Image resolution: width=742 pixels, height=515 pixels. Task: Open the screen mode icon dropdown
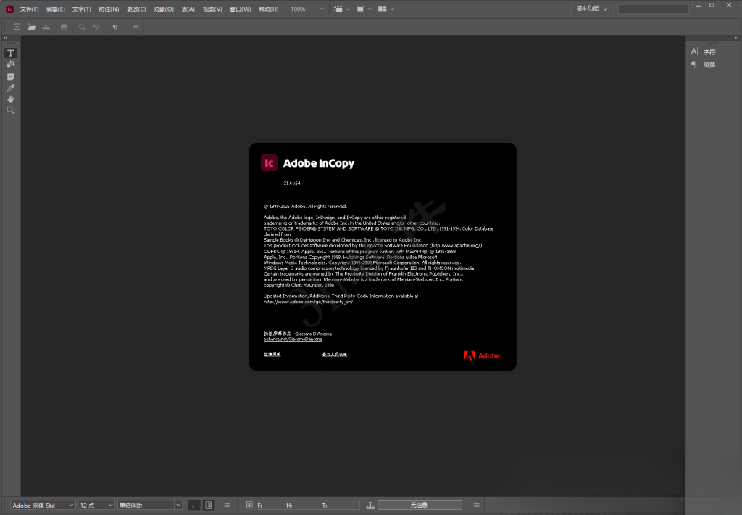(364, 9)
